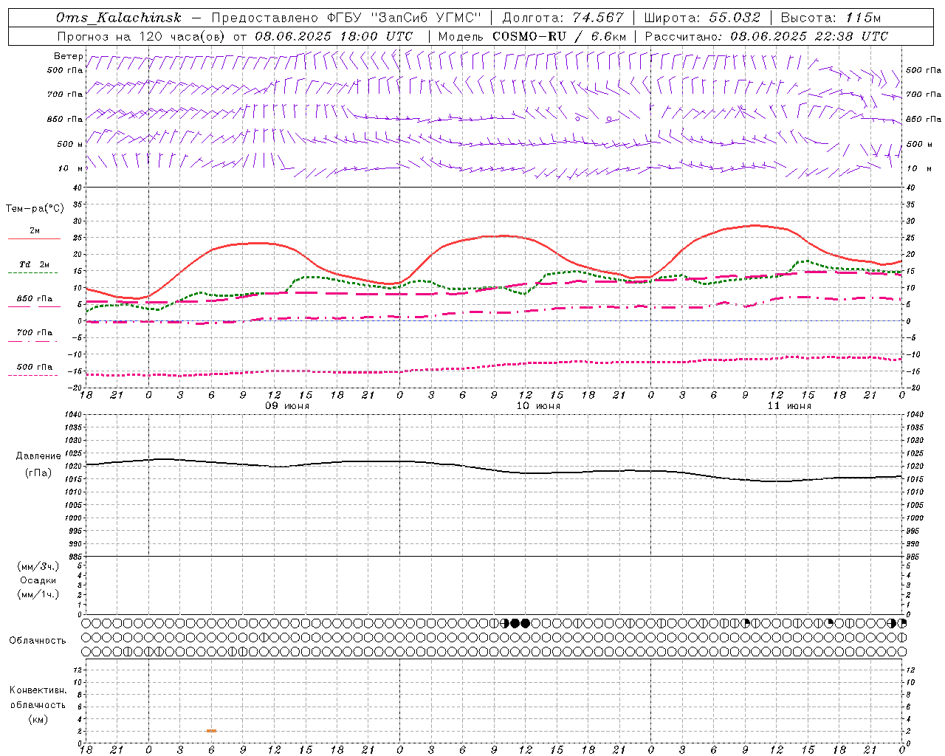Select the forecast start 08.06.2025 18:00 UTC
This screenshot has height=756, width=945.
click(334, 36)
